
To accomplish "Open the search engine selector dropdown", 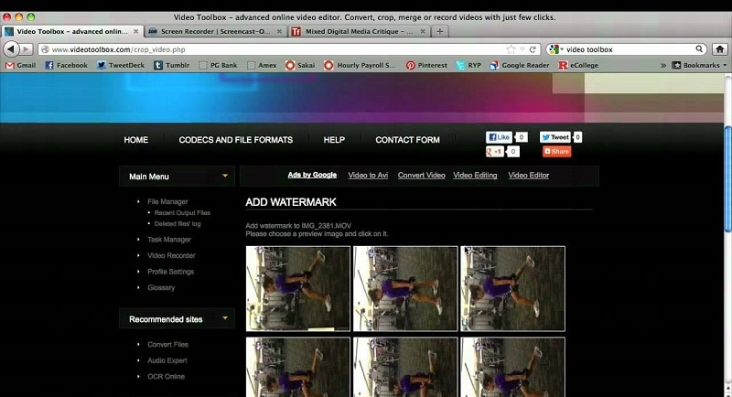I will point(555,49).
